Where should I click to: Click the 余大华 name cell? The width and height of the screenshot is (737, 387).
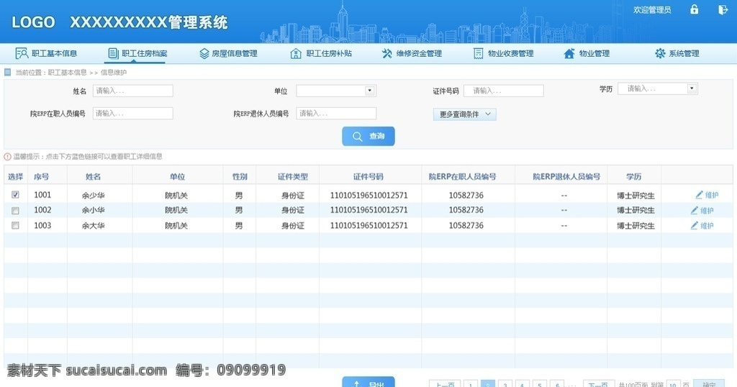93,225
